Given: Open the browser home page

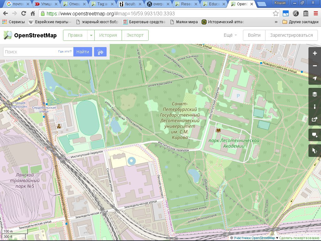Looking at the screenshot, I should point(33,13).
